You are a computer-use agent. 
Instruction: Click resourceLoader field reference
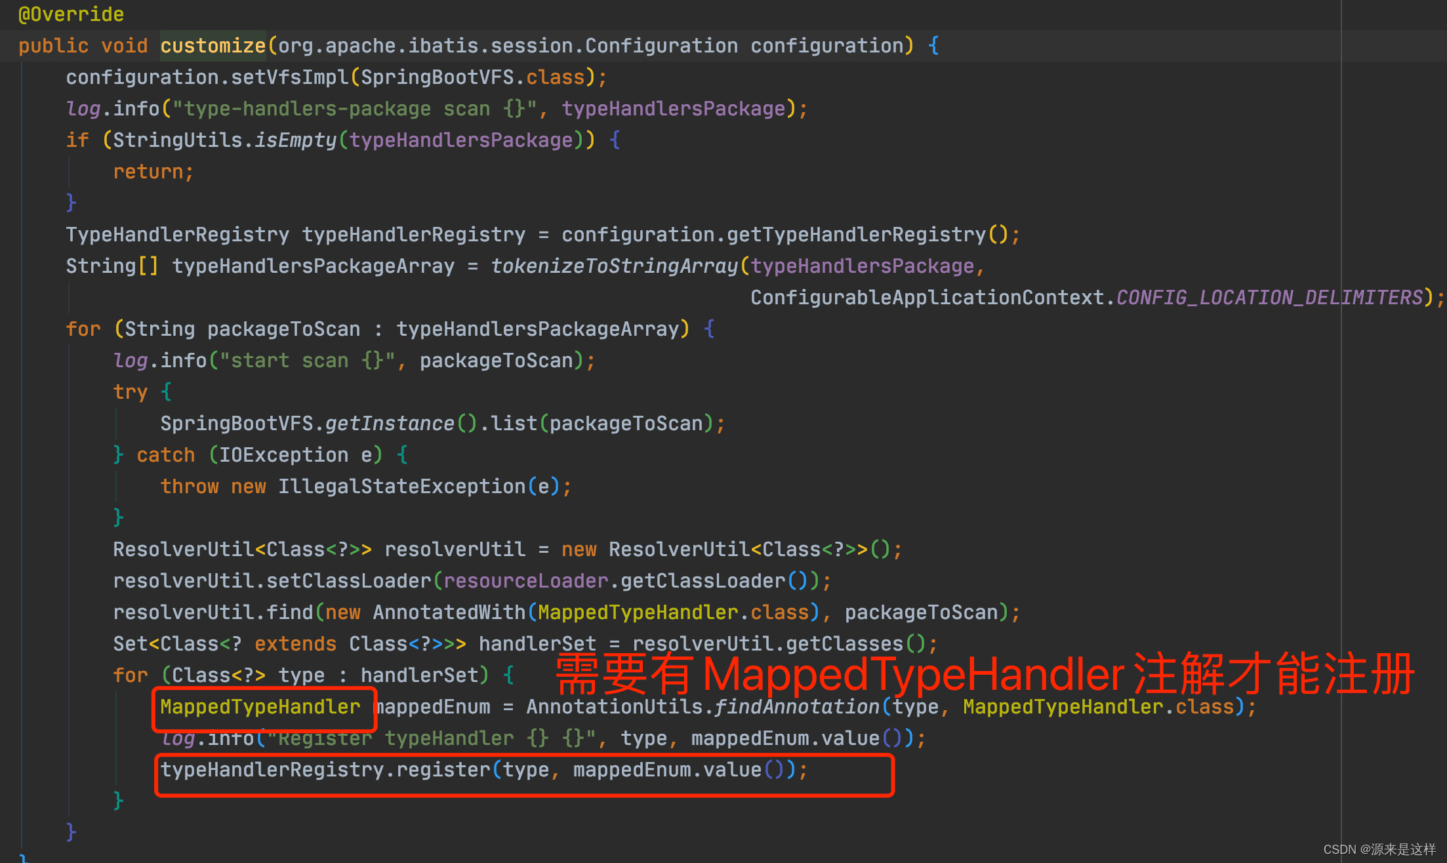[525, 581]
